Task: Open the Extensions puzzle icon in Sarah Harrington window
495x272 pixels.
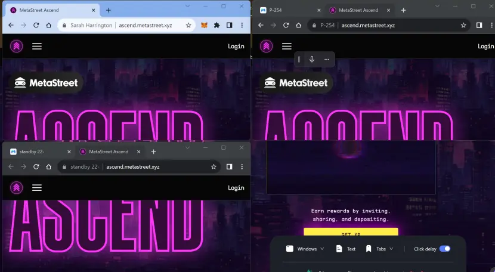Action: [216, 25]
